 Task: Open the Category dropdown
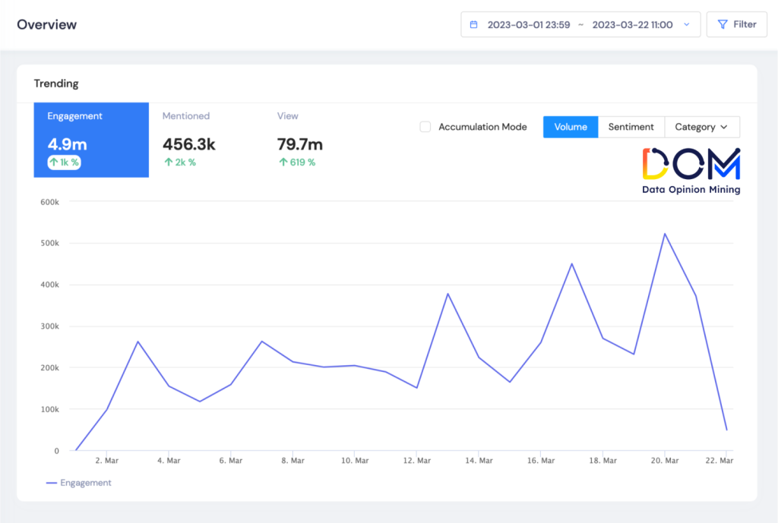coord(701,127)
